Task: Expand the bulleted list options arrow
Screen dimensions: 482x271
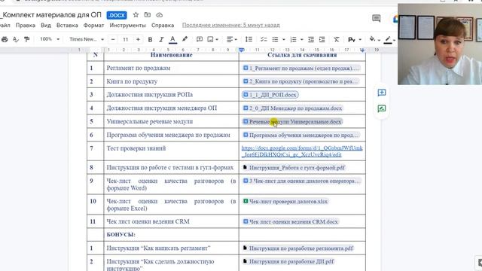Action: pos(283,39)
